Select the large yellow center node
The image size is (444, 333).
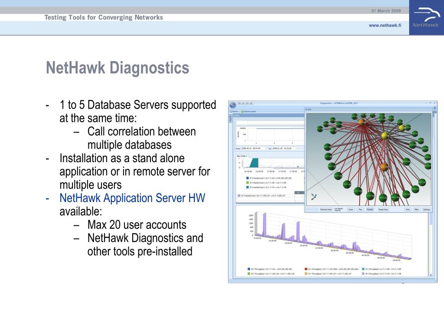(384, 136)
